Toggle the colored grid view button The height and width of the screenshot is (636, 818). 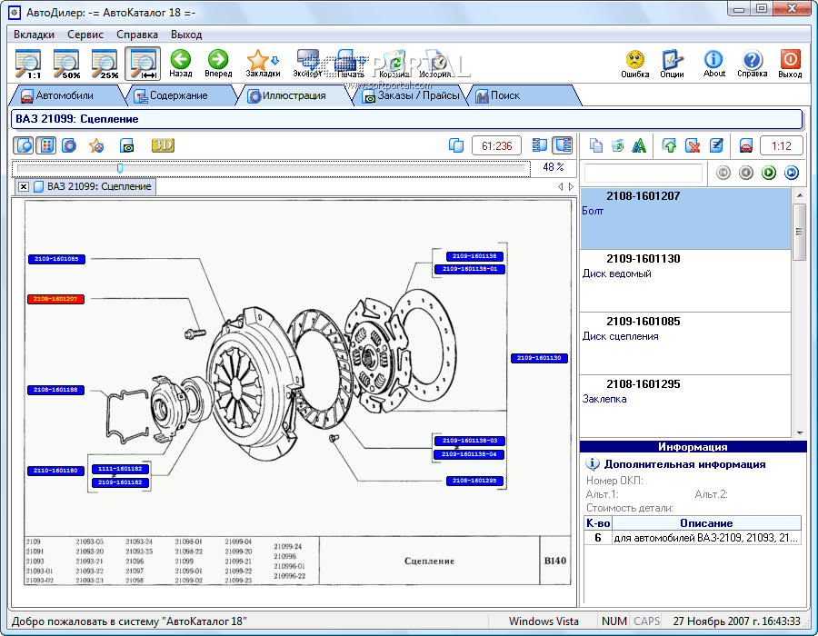click(46, 145)
